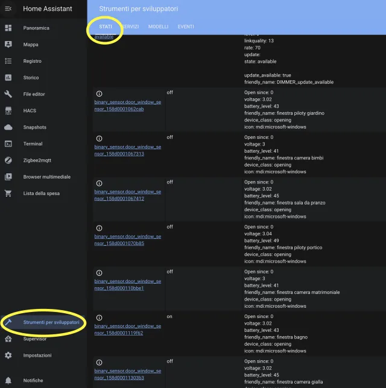Click the Storico chart icon

click(8, 77)
